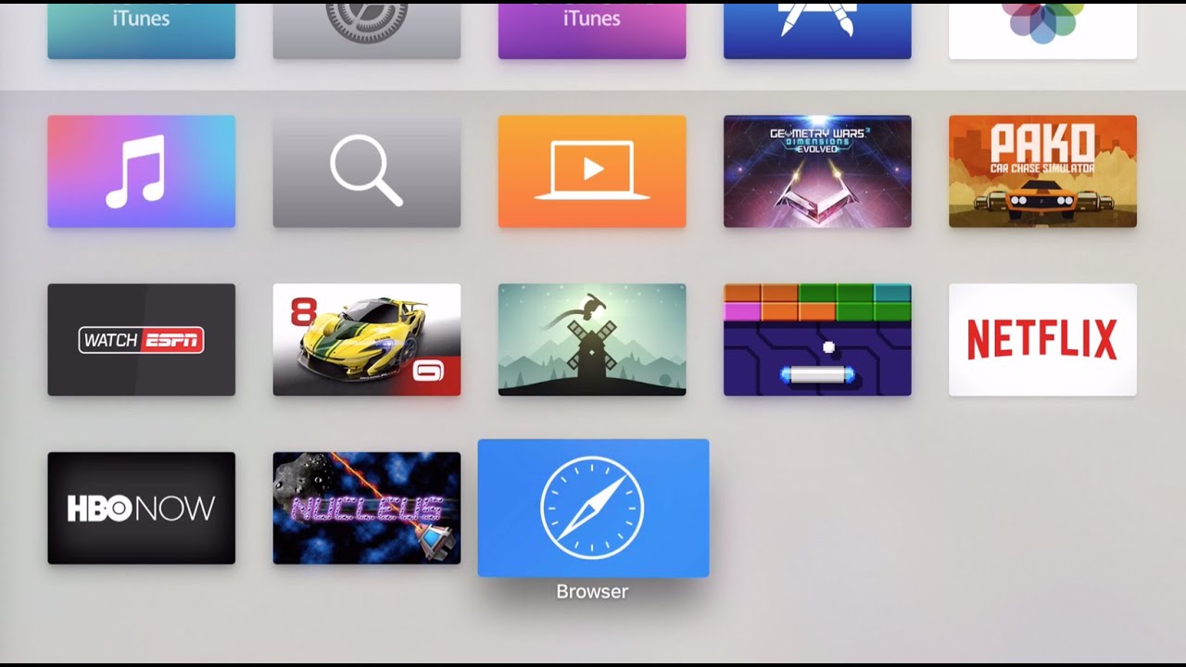This screenshot has width=1186, height=667.
Task: Open the Watch ESPN app
Action: 142,340
